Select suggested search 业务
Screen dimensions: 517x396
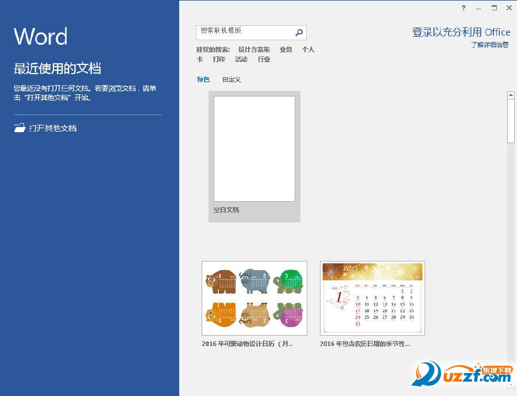click(x=286, y=49)
